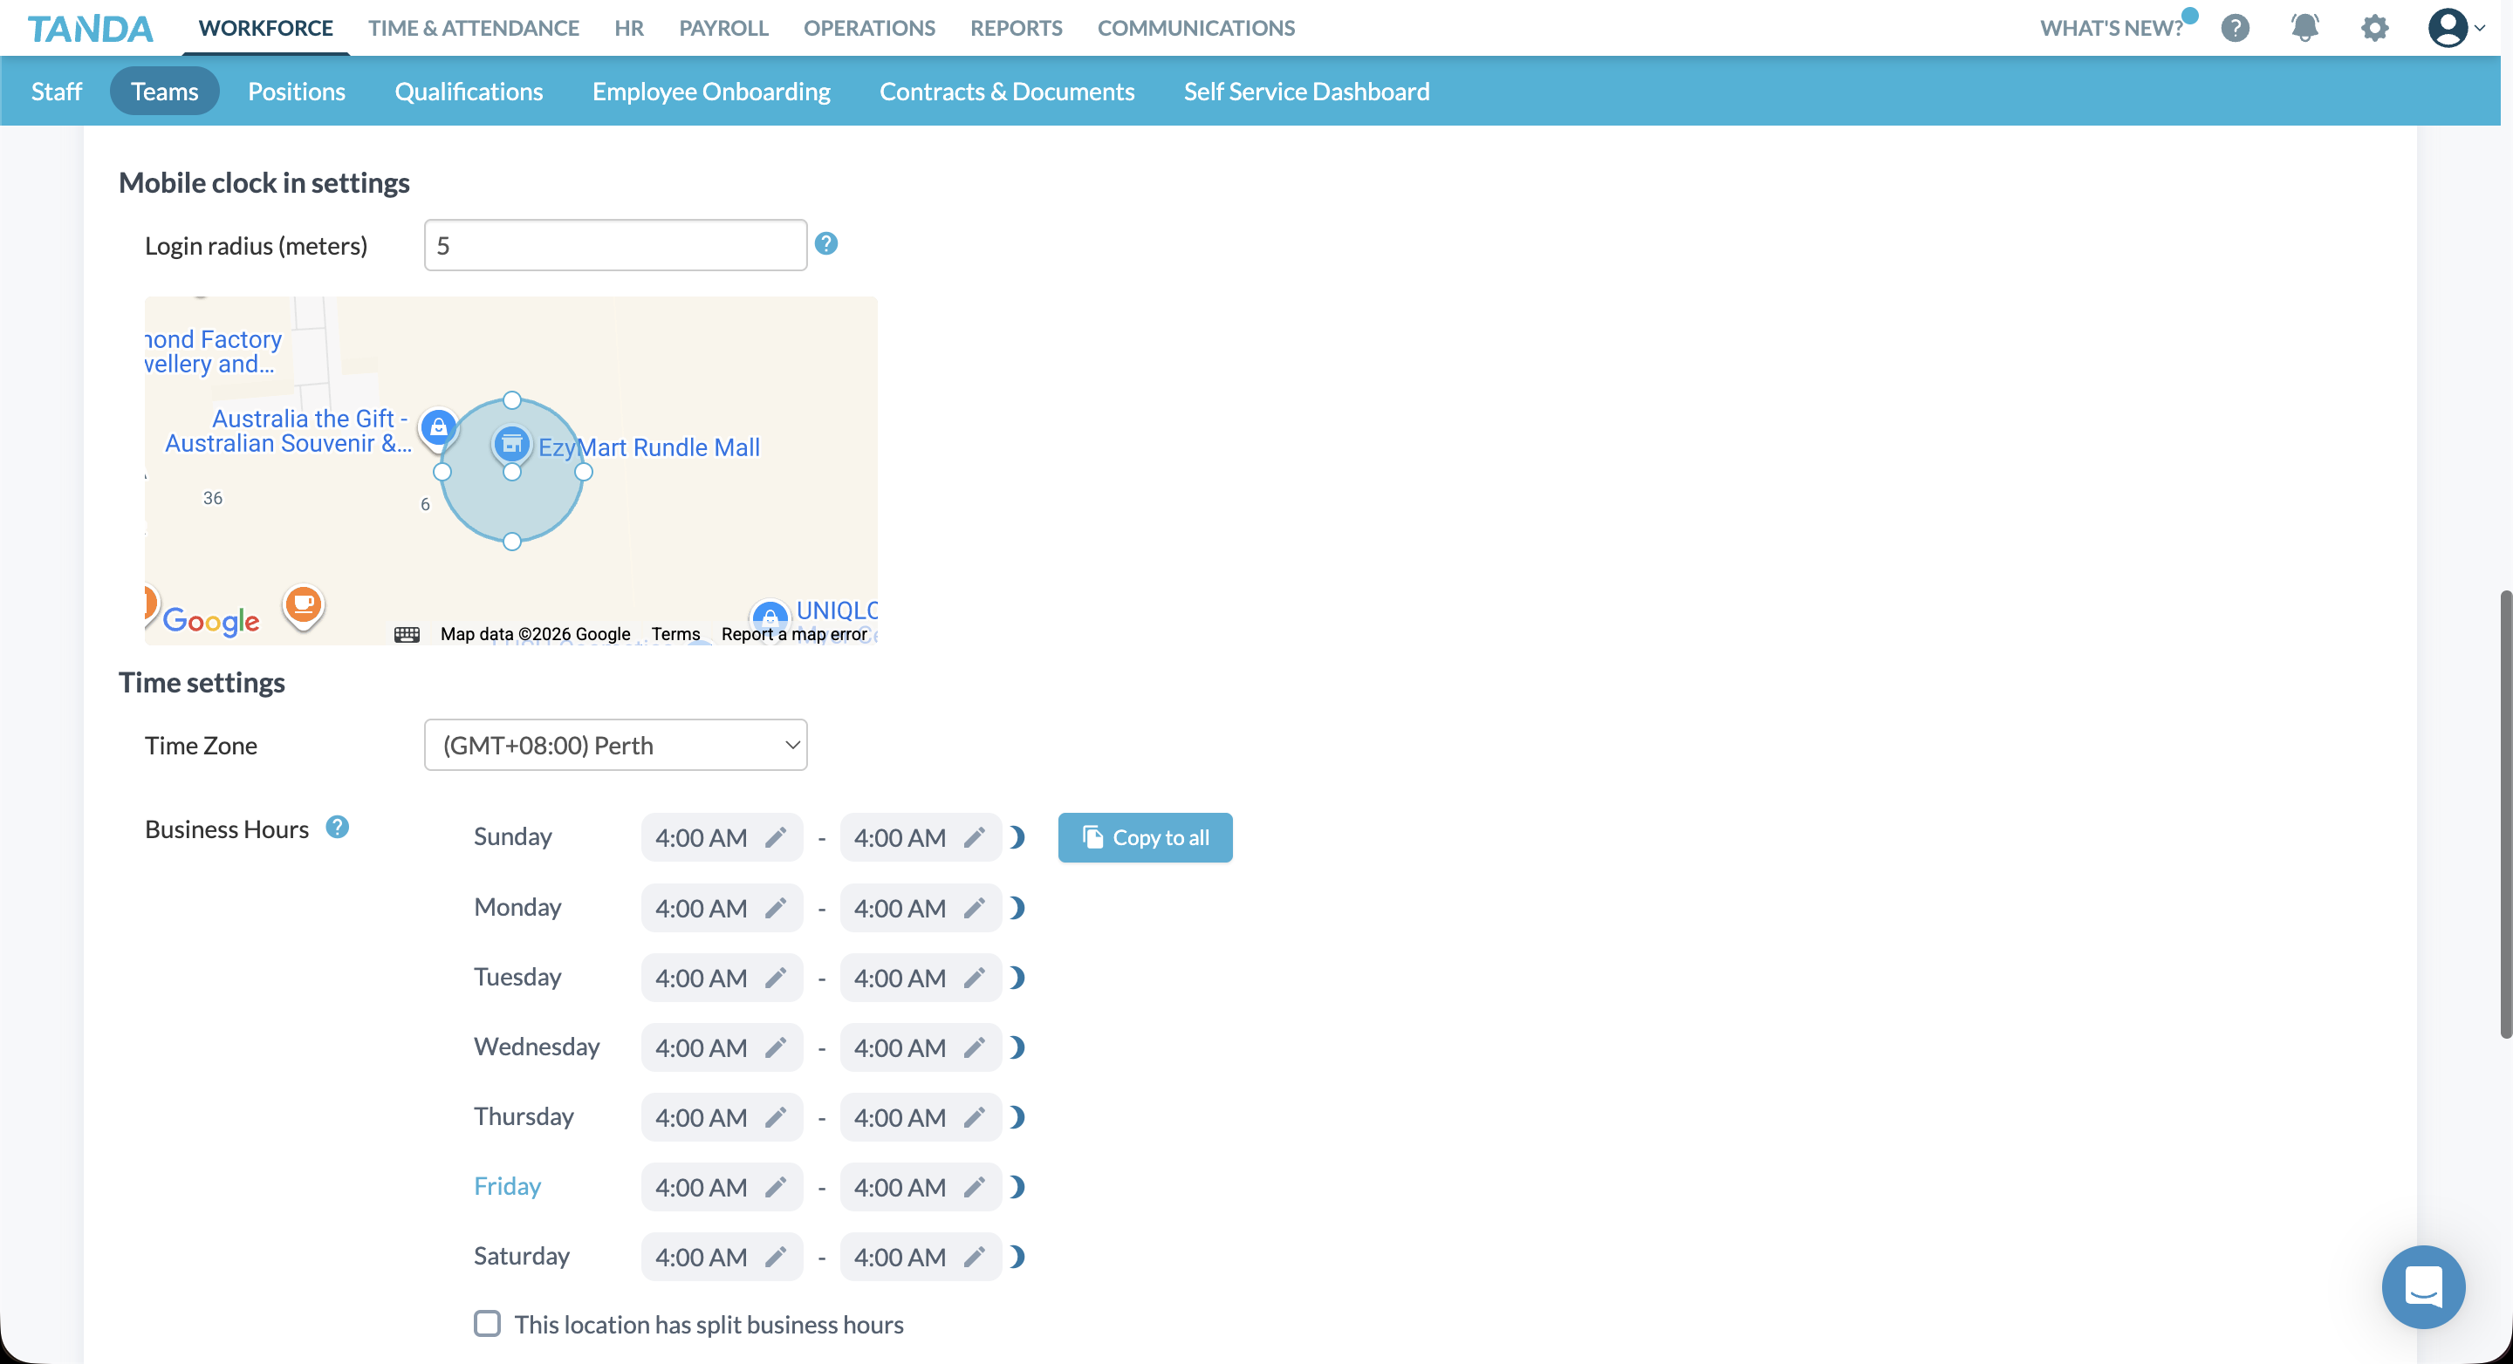Edit Saturday's end time with the pencil icon

point(976,1257)
